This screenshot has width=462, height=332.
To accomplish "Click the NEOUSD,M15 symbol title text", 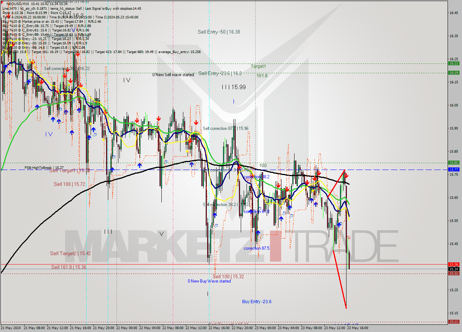I will [x=18, y=3].
